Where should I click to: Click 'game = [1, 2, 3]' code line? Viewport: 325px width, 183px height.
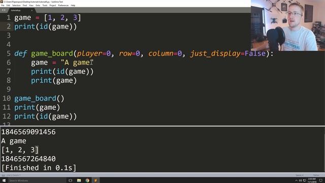tap(48, 18)
